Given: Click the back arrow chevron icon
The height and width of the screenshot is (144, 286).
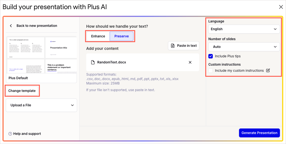Looking at the screenshot, I should (11, 26).
